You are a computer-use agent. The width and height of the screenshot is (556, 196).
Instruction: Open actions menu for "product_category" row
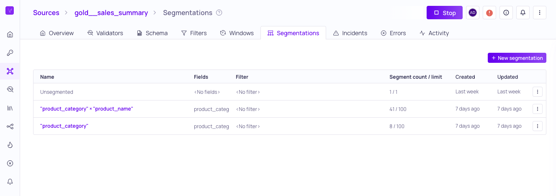(x=538, y=126)
